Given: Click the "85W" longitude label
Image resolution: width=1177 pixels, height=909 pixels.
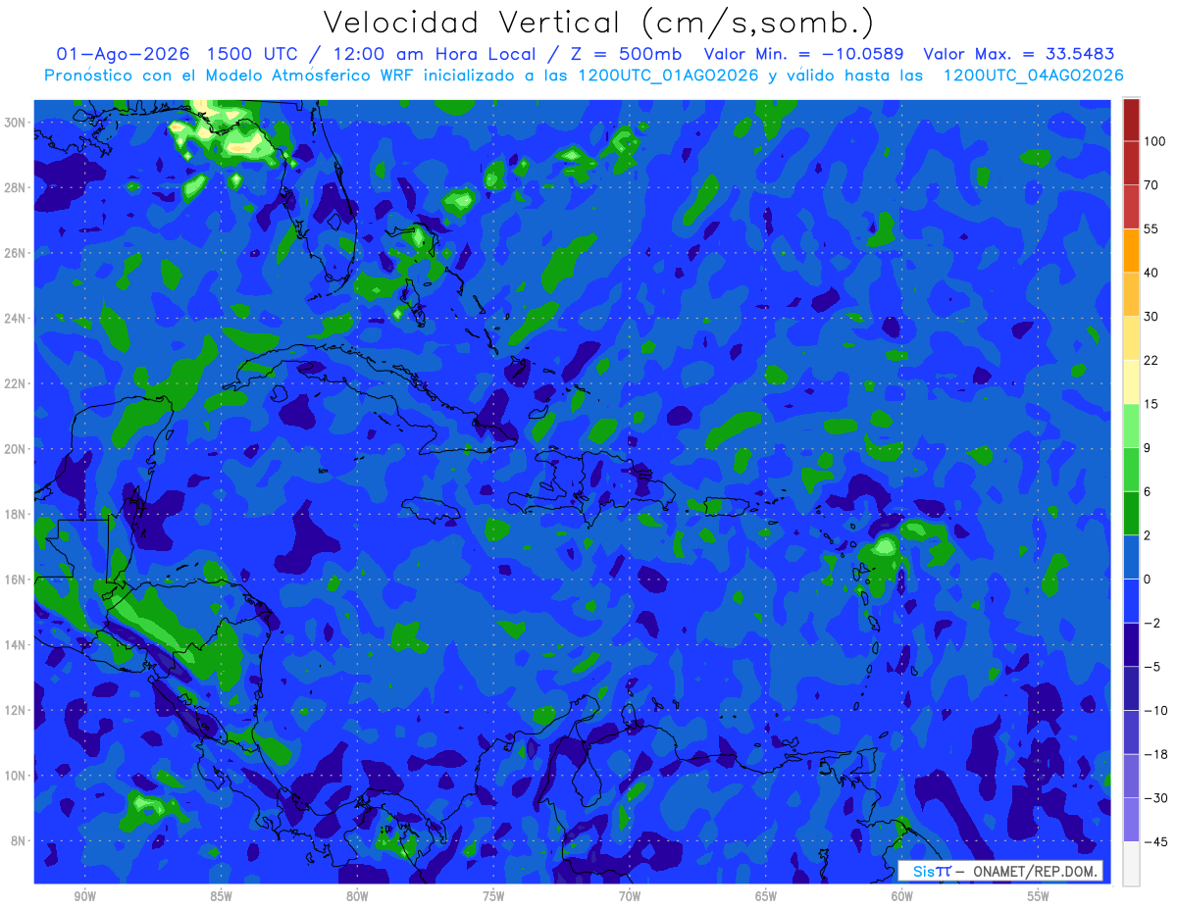Looking at the screenshot, I should 221,896.
